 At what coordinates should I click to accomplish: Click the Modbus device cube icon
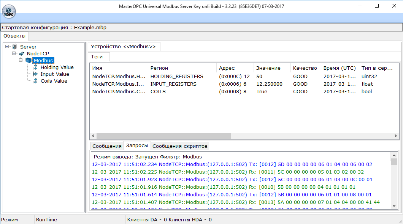tap(29, 60)
